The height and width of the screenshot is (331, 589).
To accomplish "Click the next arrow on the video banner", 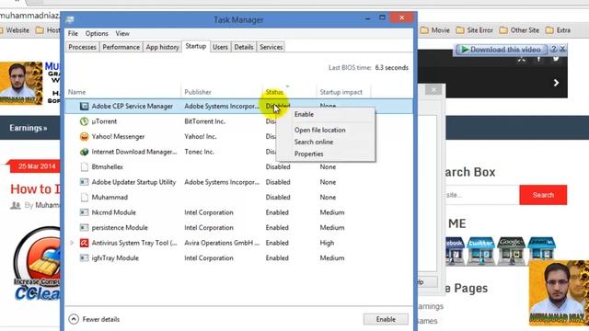I will coord(556,83).
